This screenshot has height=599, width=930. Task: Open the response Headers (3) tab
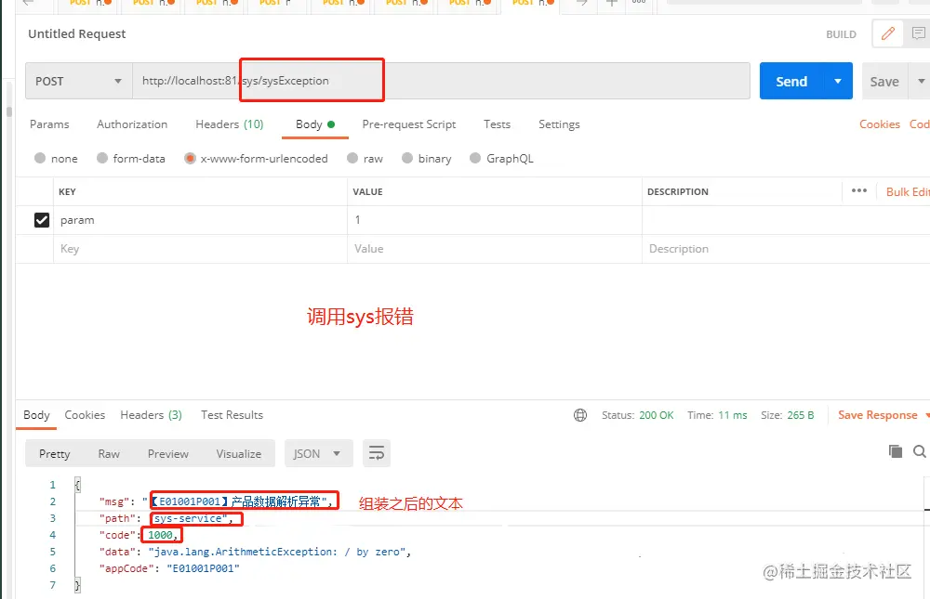152,415
